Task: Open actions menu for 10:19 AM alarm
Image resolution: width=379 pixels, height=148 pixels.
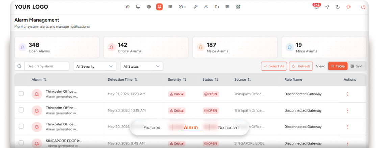Action: point(348,110)
